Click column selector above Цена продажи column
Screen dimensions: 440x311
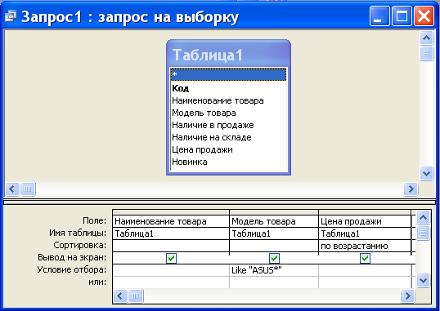pos(365,212)
